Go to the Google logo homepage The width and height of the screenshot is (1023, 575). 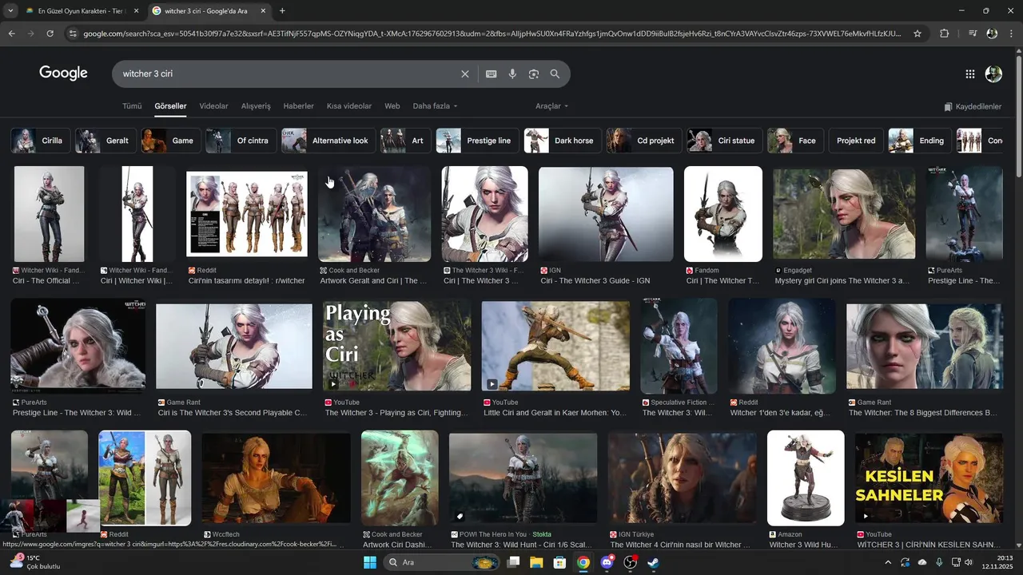point(63,73)
